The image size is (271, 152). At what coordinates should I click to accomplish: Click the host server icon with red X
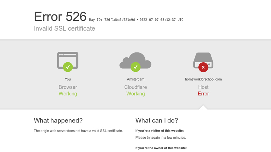pos(203,62)
